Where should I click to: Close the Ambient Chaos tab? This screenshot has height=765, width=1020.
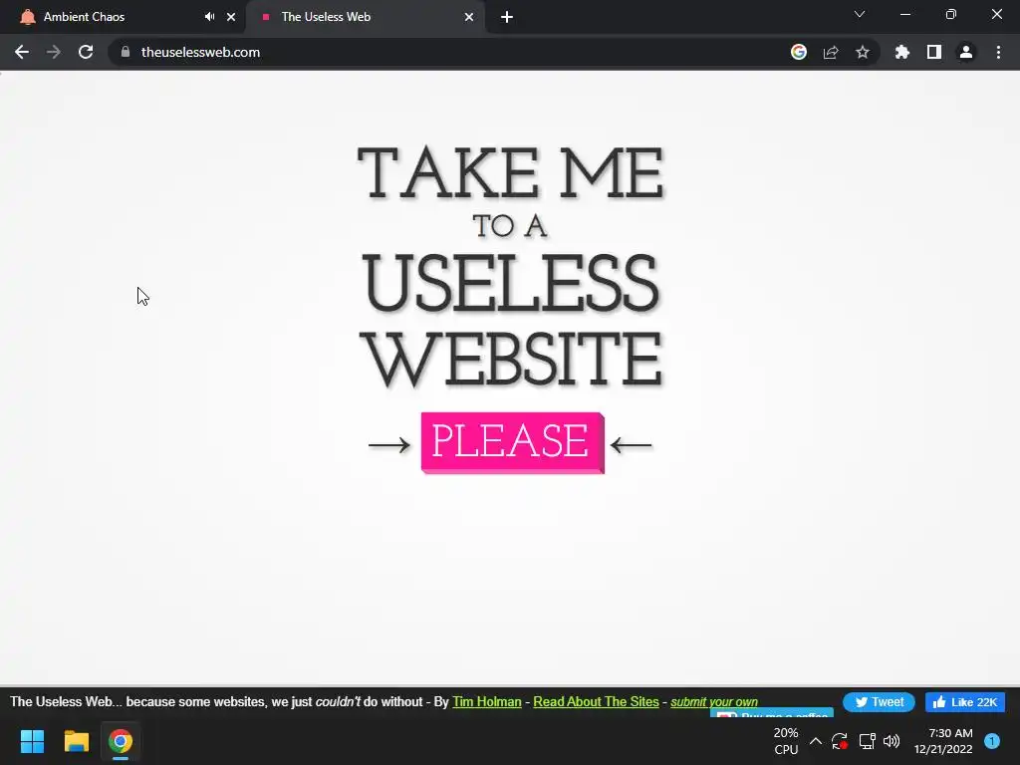[x=231, y=17]
